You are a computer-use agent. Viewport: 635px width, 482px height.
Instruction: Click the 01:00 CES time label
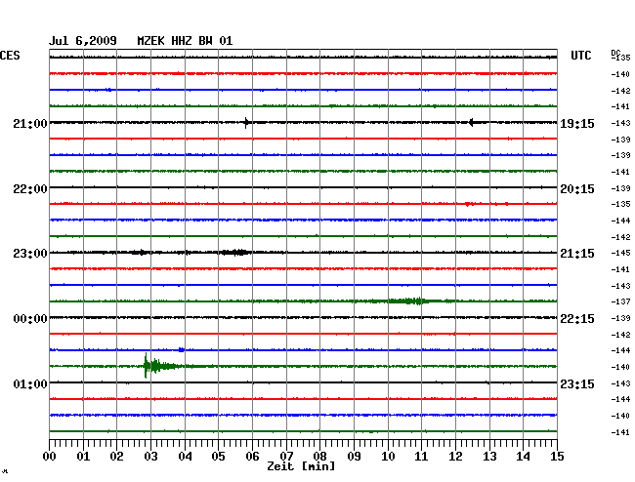[30, 384]
